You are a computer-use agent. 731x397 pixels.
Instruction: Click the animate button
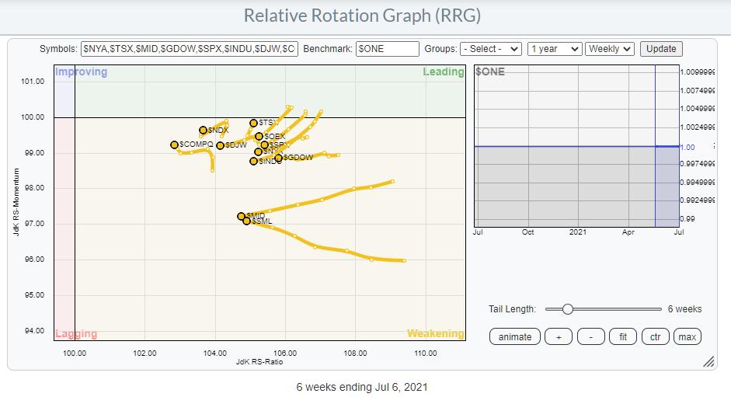coord(515,336)
